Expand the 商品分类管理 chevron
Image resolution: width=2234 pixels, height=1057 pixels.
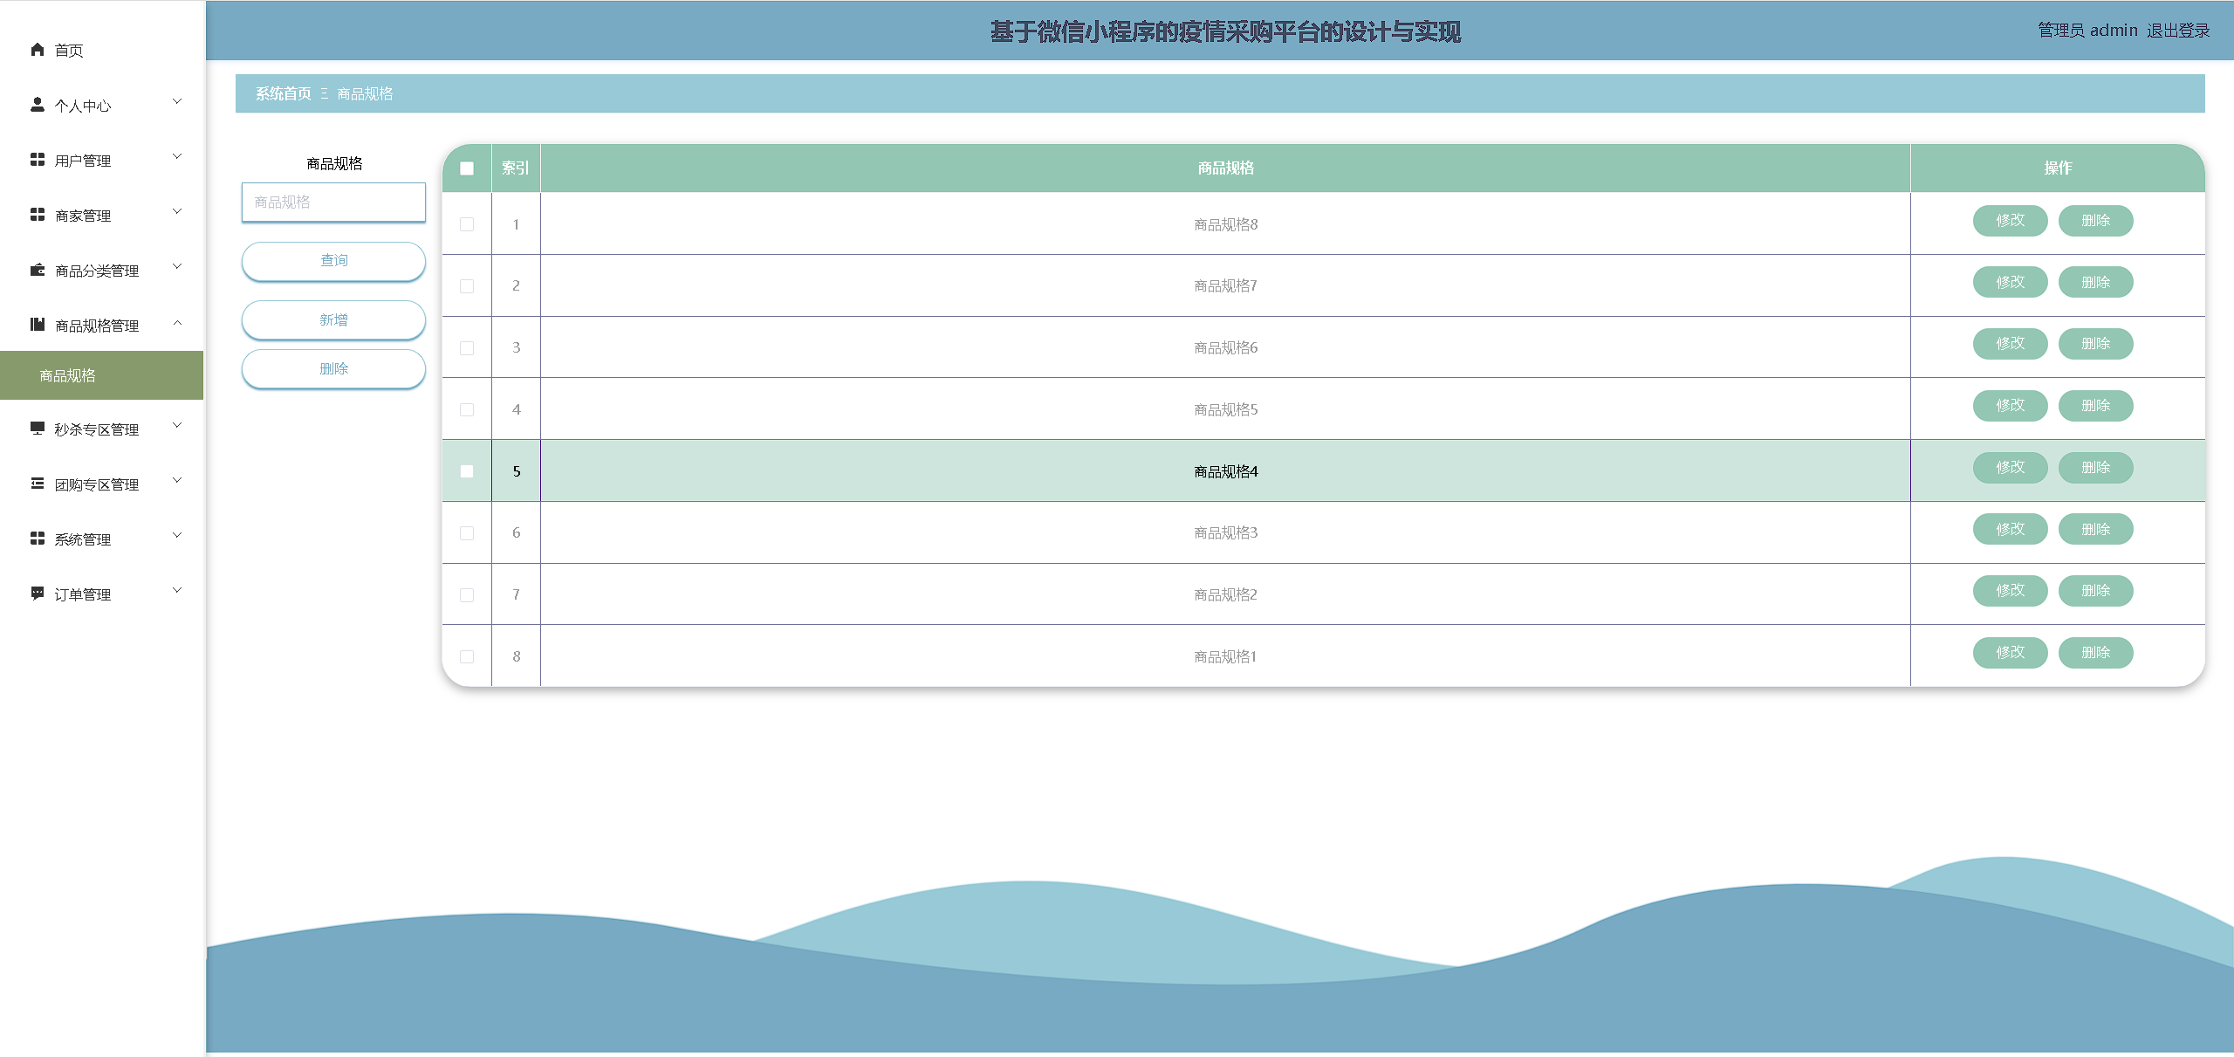click(177, 267)
